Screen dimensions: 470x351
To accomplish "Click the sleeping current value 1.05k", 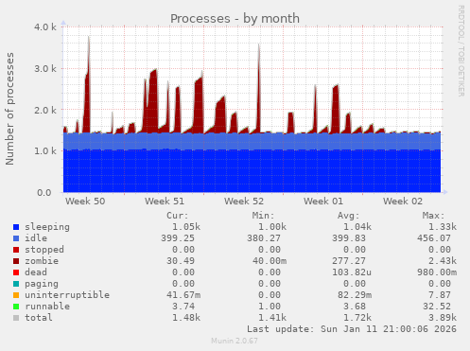I will click(186, 227).
